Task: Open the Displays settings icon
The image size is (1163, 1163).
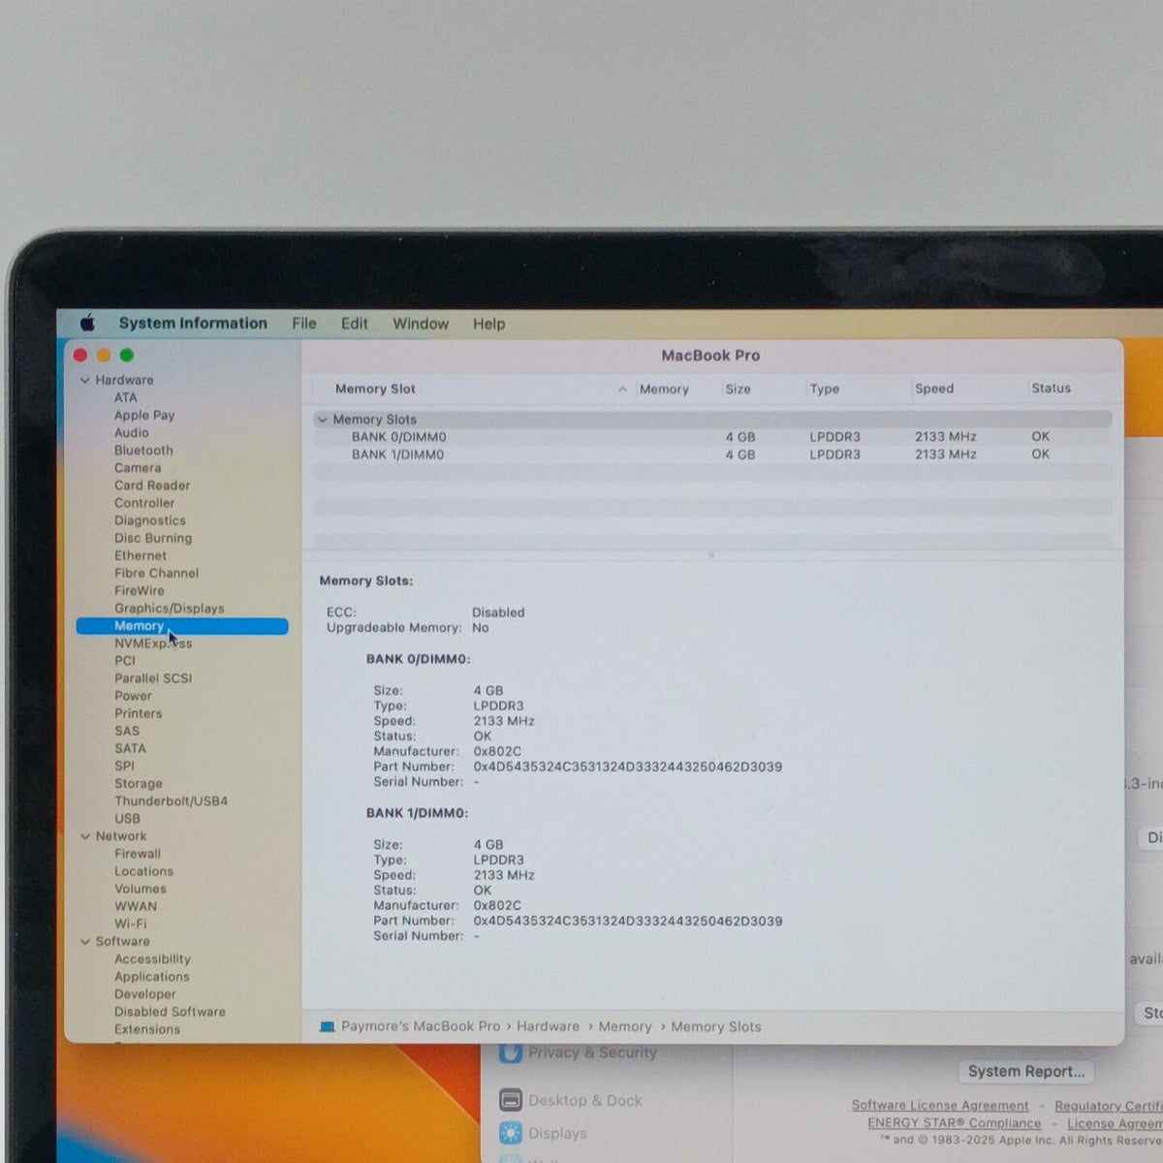Action: click(x=511, y=1132)
